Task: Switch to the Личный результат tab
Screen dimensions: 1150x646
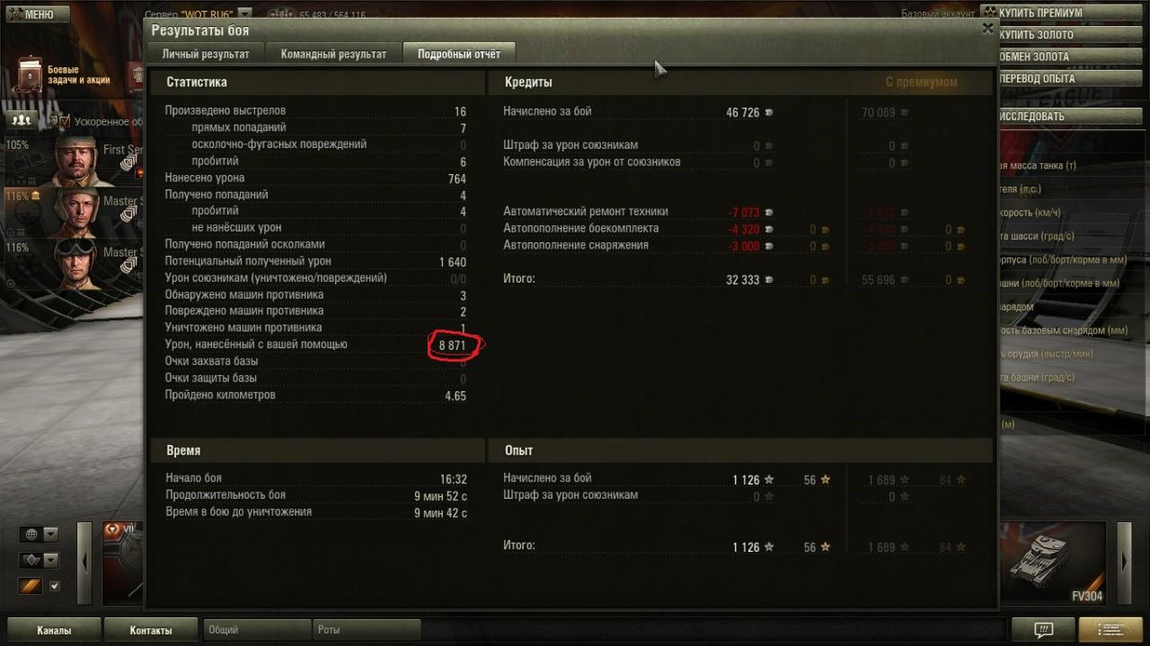Action: 206,54
